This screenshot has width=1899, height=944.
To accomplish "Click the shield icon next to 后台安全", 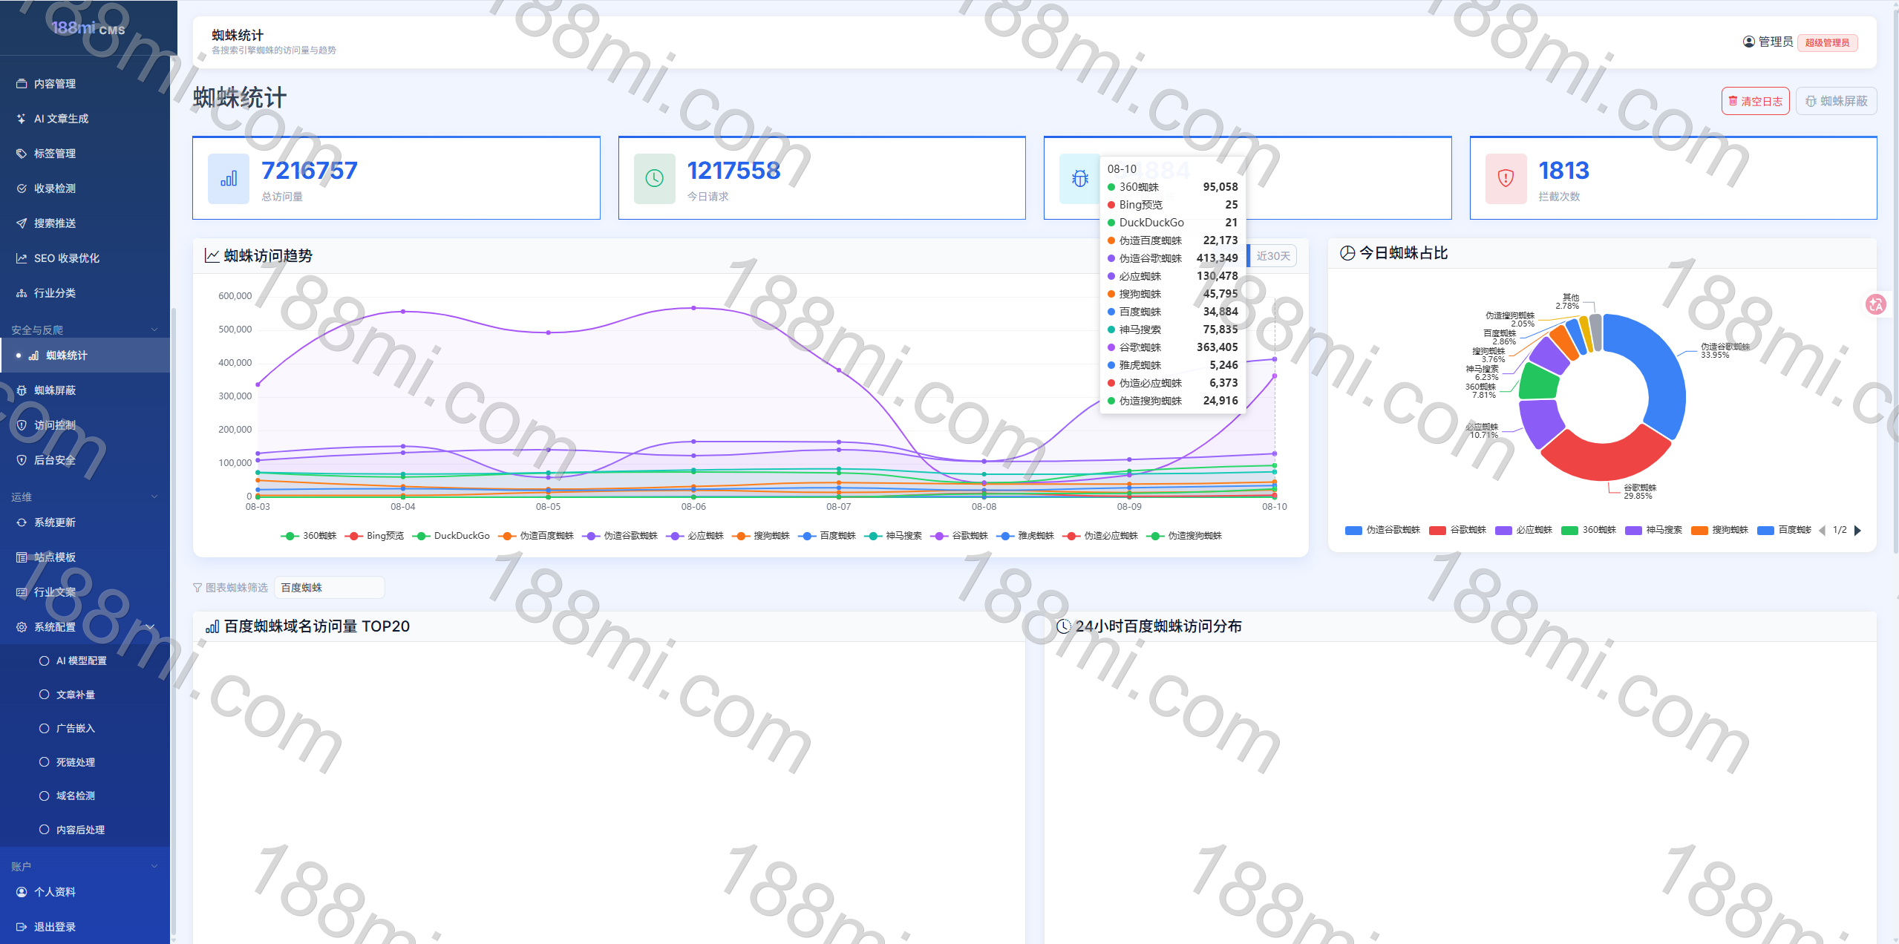I will coord(22,460).
